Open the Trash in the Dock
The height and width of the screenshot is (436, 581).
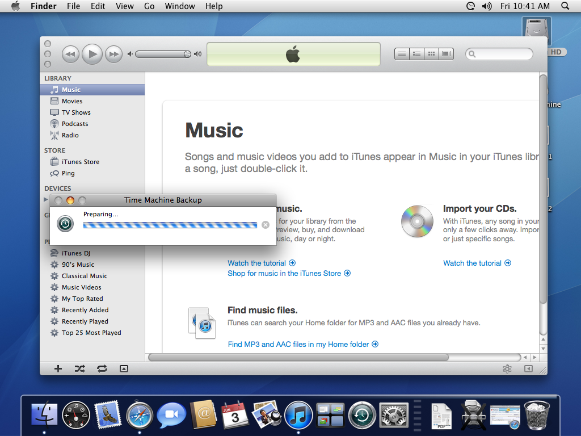[537, 415]
